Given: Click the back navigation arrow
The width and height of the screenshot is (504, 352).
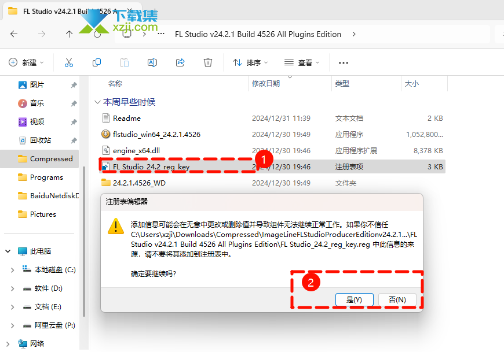Looking at the screenshot, I should click(x=14, y=34).
